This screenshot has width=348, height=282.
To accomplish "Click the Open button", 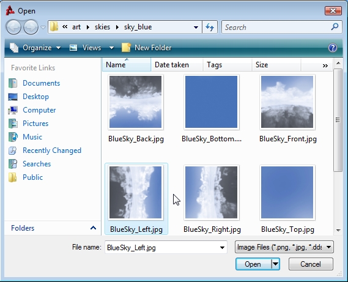I will [253, 264].
